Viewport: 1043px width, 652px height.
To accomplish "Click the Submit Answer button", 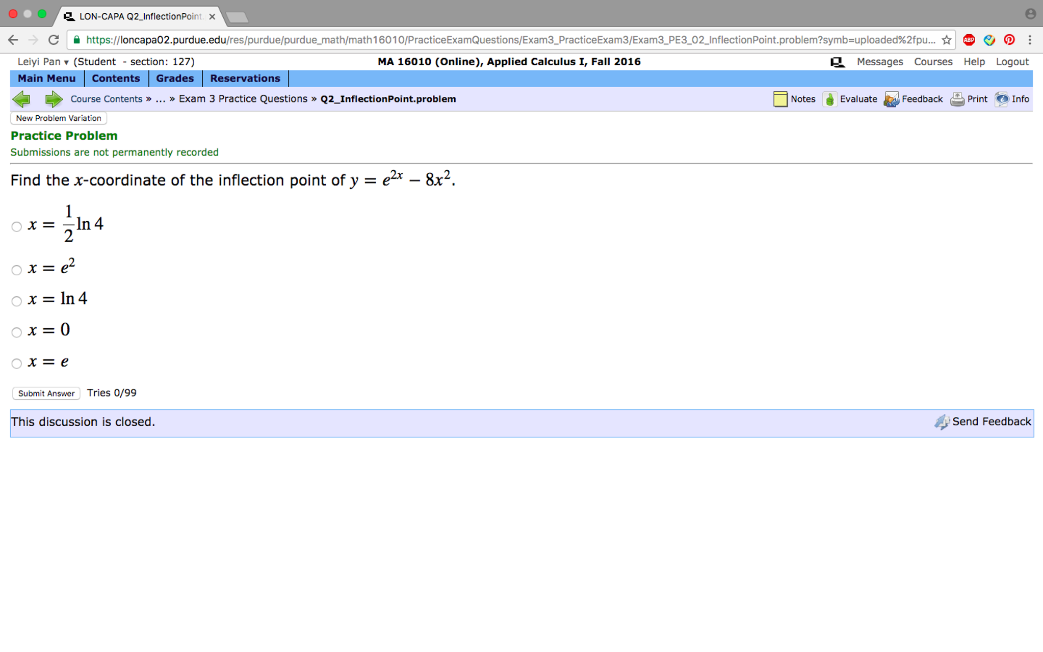I will [45, 393].
